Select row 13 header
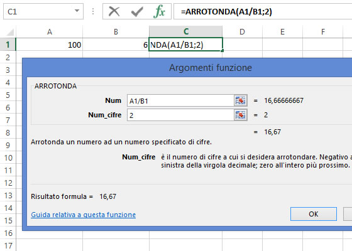Screen dimensions: 352x251 coord(8,195)
